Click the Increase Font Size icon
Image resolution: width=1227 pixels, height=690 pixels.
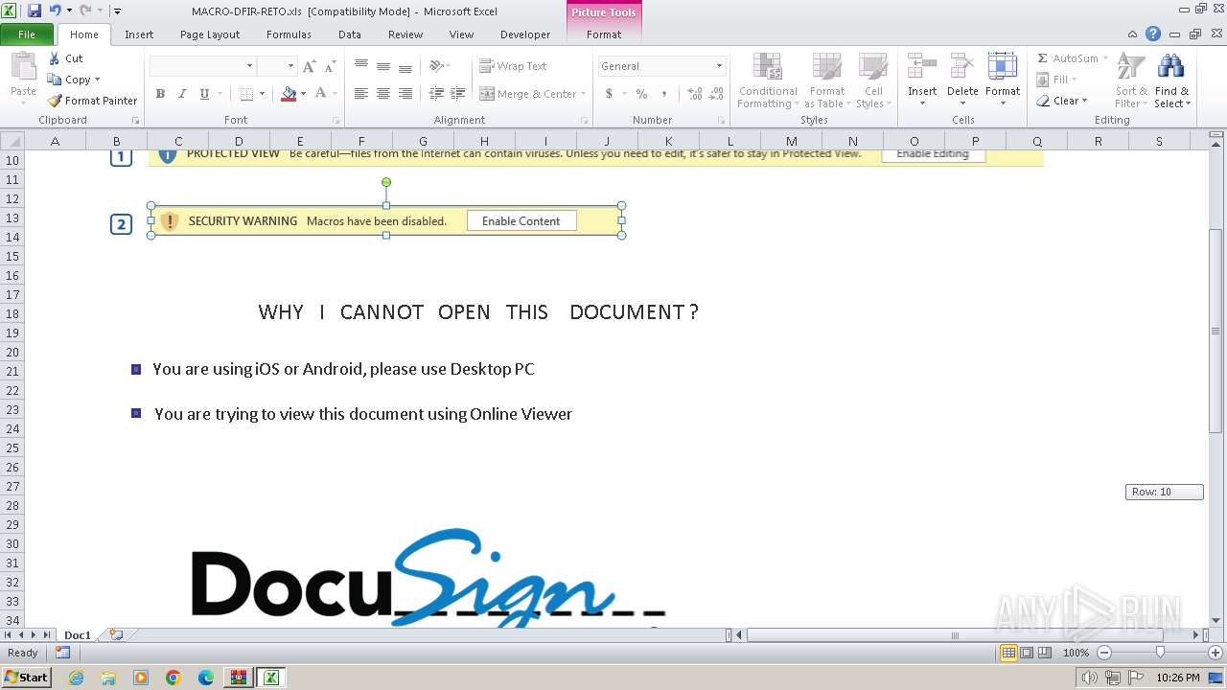pos(309,66)
